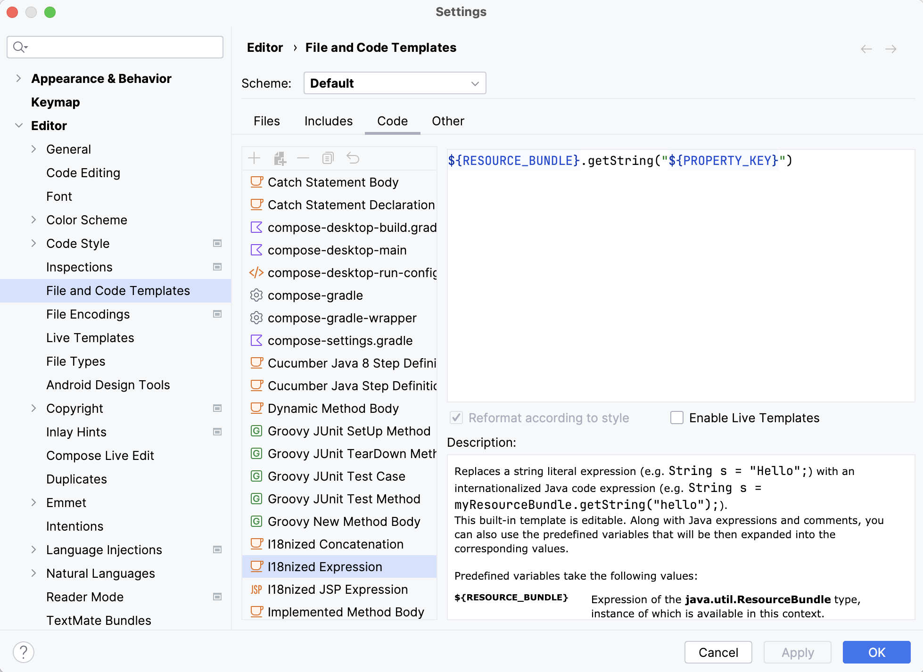Image resolution: width=923 pixels, height=672 pixels.
Task: Uncheck Reformat according to style
Action: [x=455, y=418]
